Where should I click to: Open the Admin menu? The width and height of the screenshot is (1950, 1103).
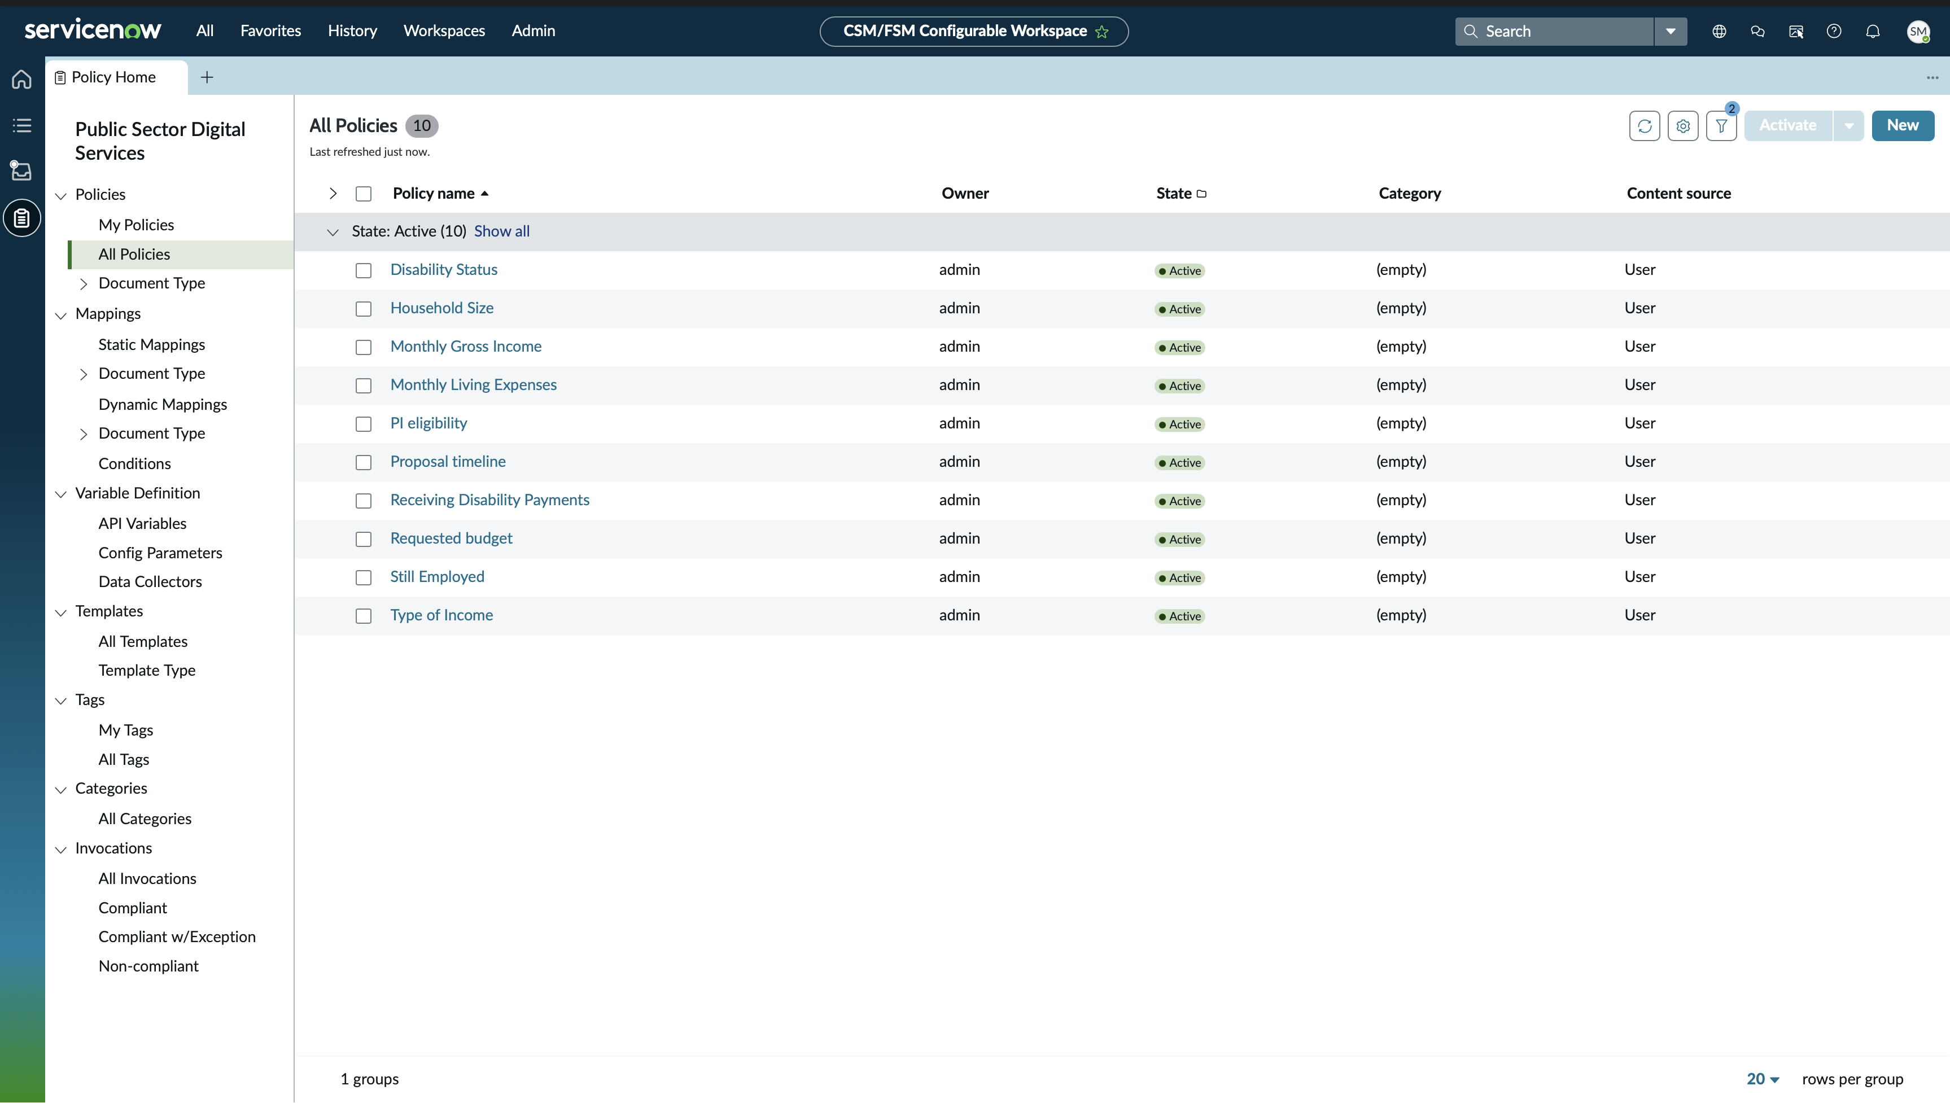[x=534, y=30]
